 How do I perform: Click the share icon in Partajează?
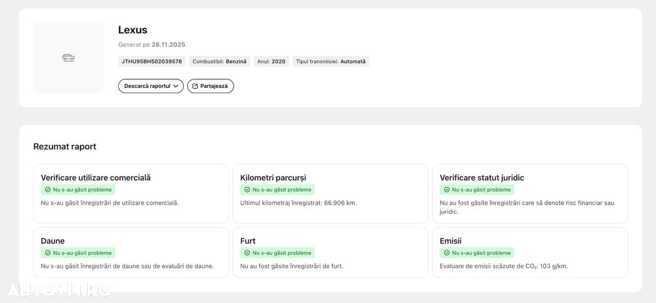(x=195, y=86)
